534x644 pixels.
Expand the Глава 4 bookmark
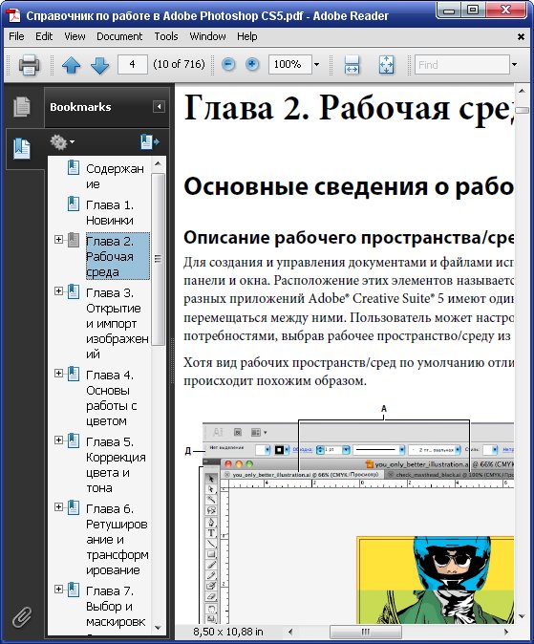[x=58, y=373]
